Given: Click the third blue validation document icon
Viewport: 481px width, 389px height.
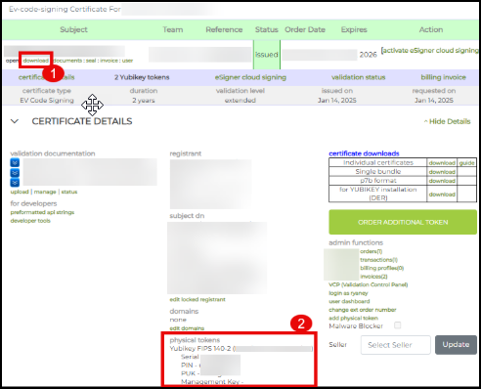Looking at the screenshot, I should pyautogui.click(x=15, y=183).
